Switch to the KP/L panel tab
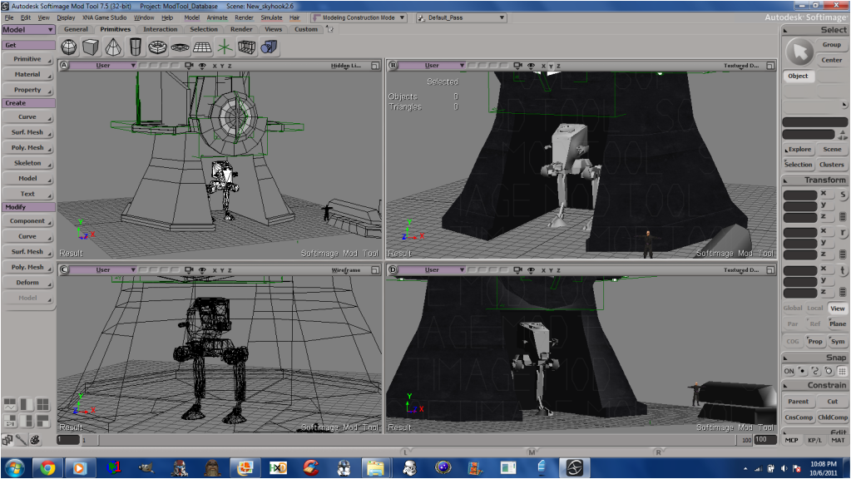This screenshot has width=851, height=479. [814, 440]
